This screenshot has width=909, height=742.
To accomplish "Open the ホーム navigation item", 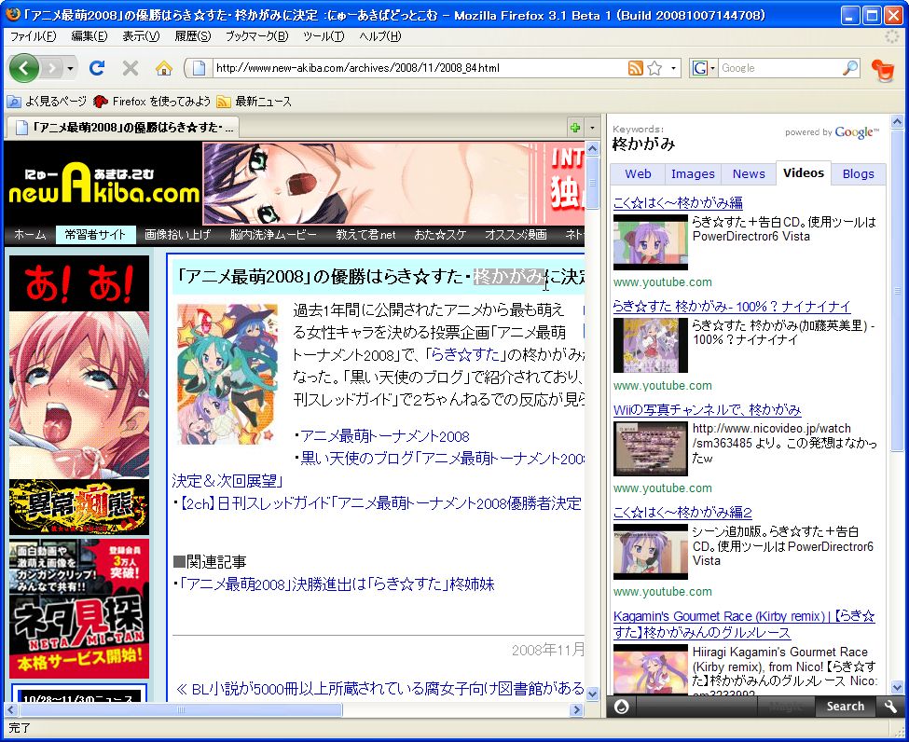I will point(30,235).
